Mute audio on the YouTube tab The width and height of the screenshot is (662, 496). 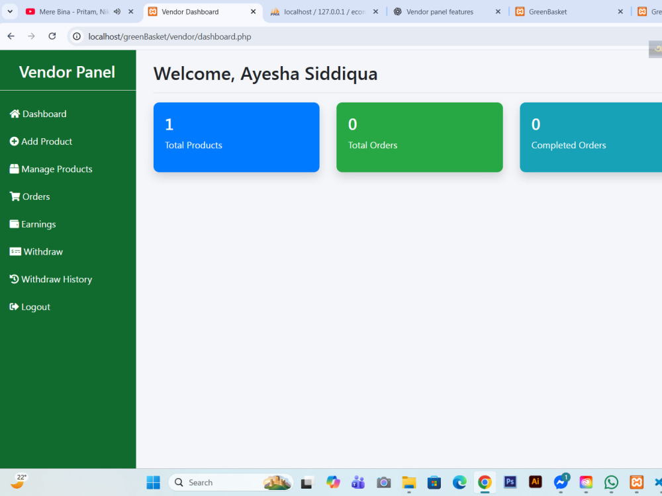(117, 12)
